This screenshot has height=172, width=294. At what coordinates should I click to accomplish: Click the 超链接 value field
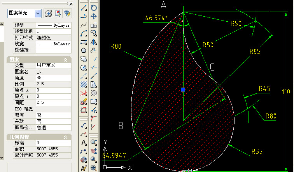click(54, 50)
